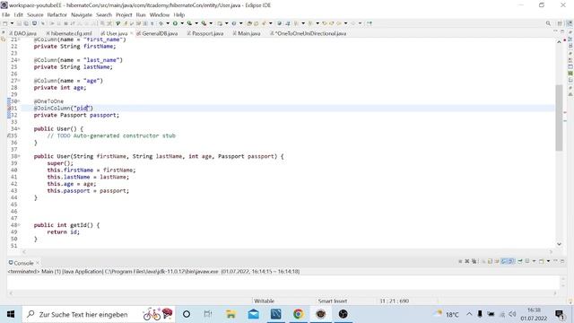Click the Pin Editor icon in toolbar

(x=370, y=23)
